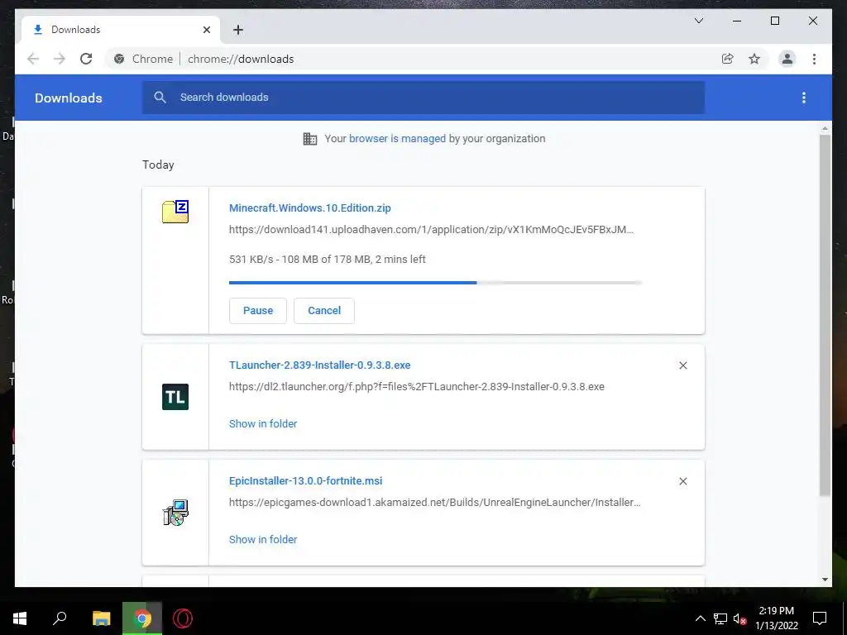The width and height of the screenshot is (847, 635).
Task: Open TLauncher-2.839-Installer-0.9.3.8.exe link
Action: tap(320, 365)
